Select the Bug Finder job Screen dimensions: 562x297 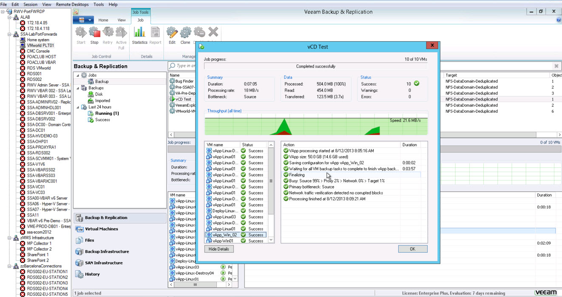click(184, 81)
